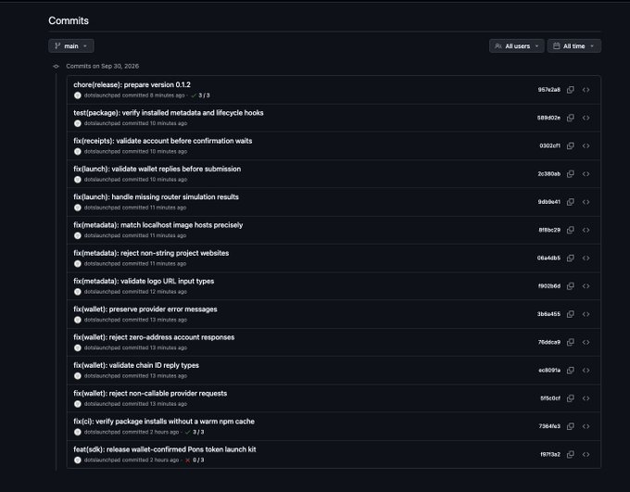Browse repository at commit 589d02e
This screenshot has width=630, height=492.
(x=586, y=118)
